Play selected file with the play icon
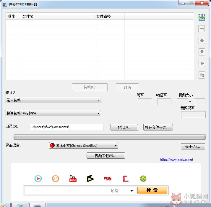Screen dimensions: 211x207 coord(202,63)
